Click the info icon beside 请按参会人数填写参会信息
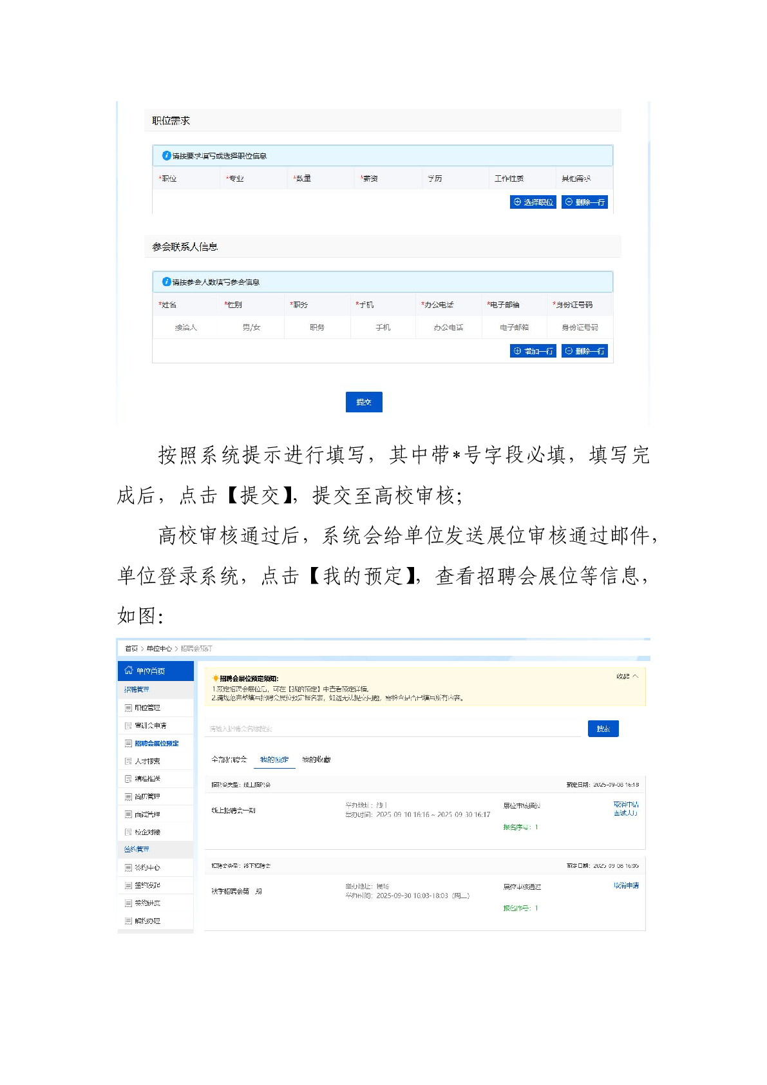 [x=166, y=282]
